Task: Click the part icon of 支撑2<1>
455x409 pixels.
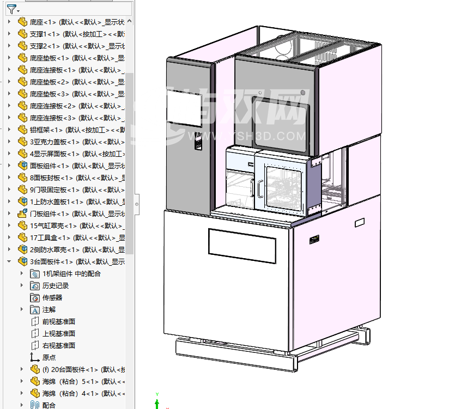Action: click(x=22, y=46)
